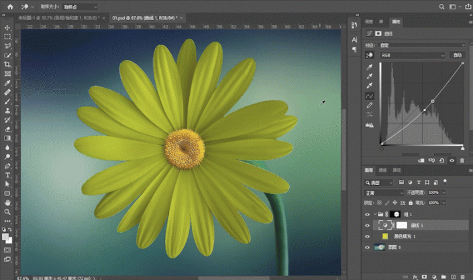473x280 pixels.
Task: Toggle visibility of 图层 0 layer
Action: 368,248
